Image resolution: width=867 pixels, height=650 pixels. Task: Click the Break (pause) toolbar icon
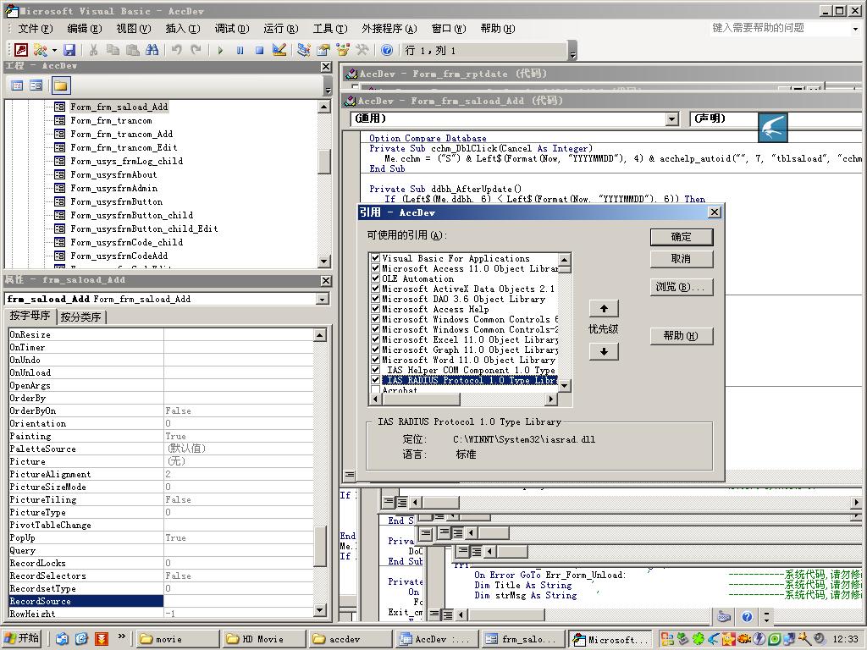(x=240, y=50)
